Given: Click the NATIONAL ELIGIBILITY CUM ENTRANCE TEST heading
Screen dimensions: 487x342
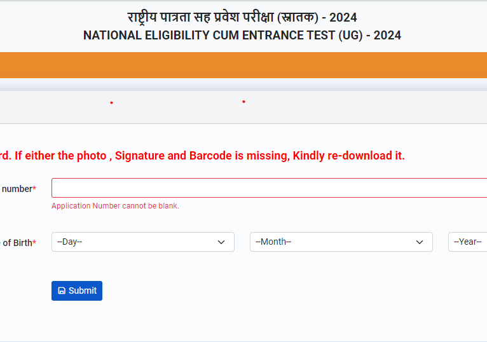Looking at the screenshot, I should click(x=242, y=36).
